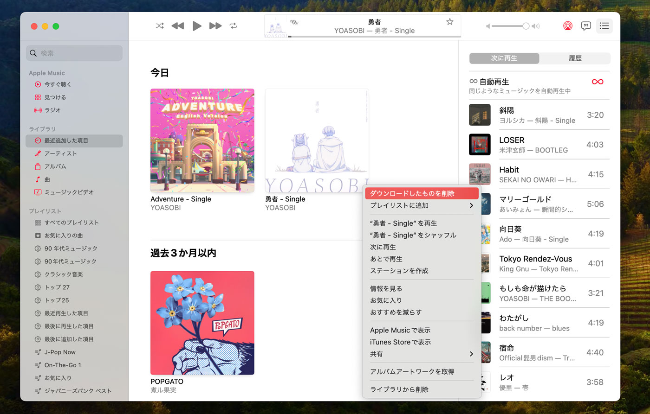This screenshot has height=414, width=650.
Task: Choose お気に入り in context menu
Action: (x=422, y=300)
